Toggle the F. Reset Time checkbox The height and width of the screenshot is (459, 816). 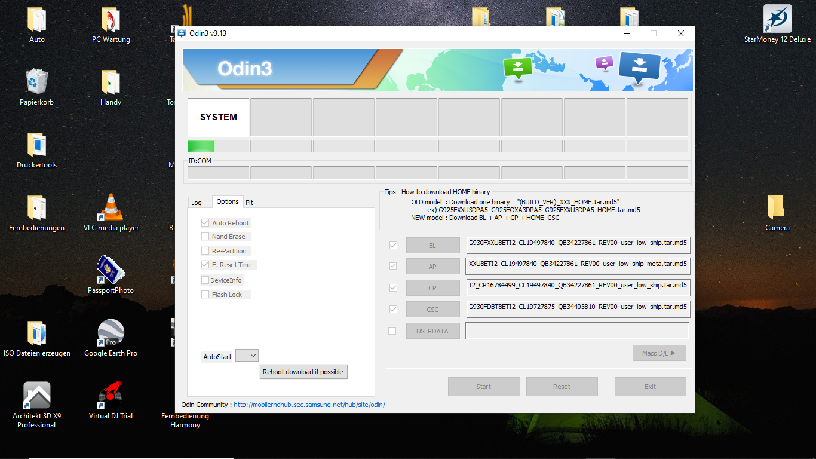click(205, 265)
